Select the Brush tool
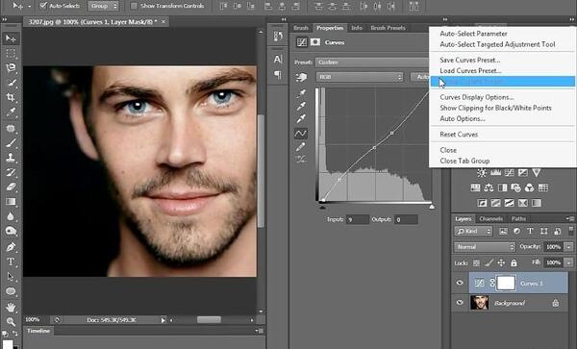 coord(11,142)
